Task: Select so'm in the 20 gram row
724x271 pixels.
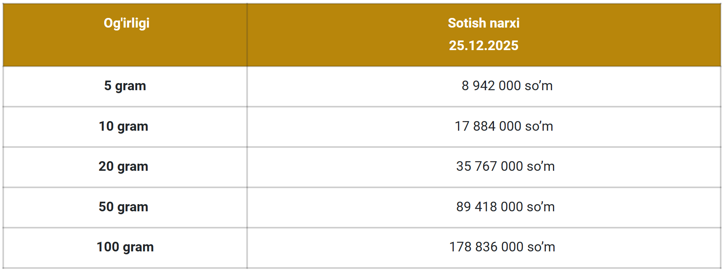Action: click(541, 167)
